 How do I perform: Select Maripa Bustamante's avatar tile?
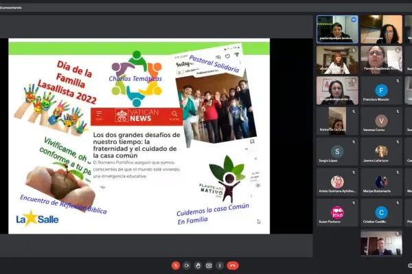click(x=381, y=182)
